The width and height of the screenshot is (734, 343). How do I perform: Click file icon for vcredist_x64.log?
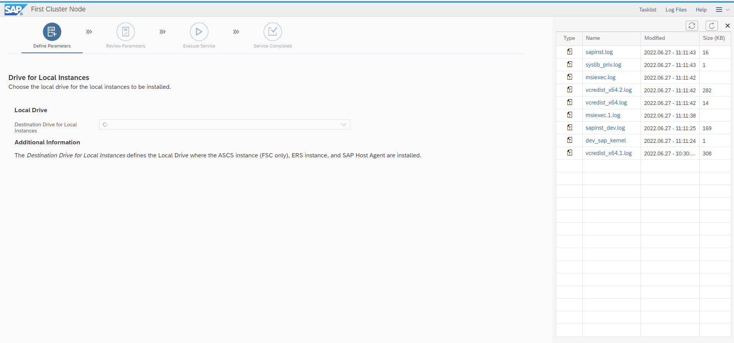[570, 102]
